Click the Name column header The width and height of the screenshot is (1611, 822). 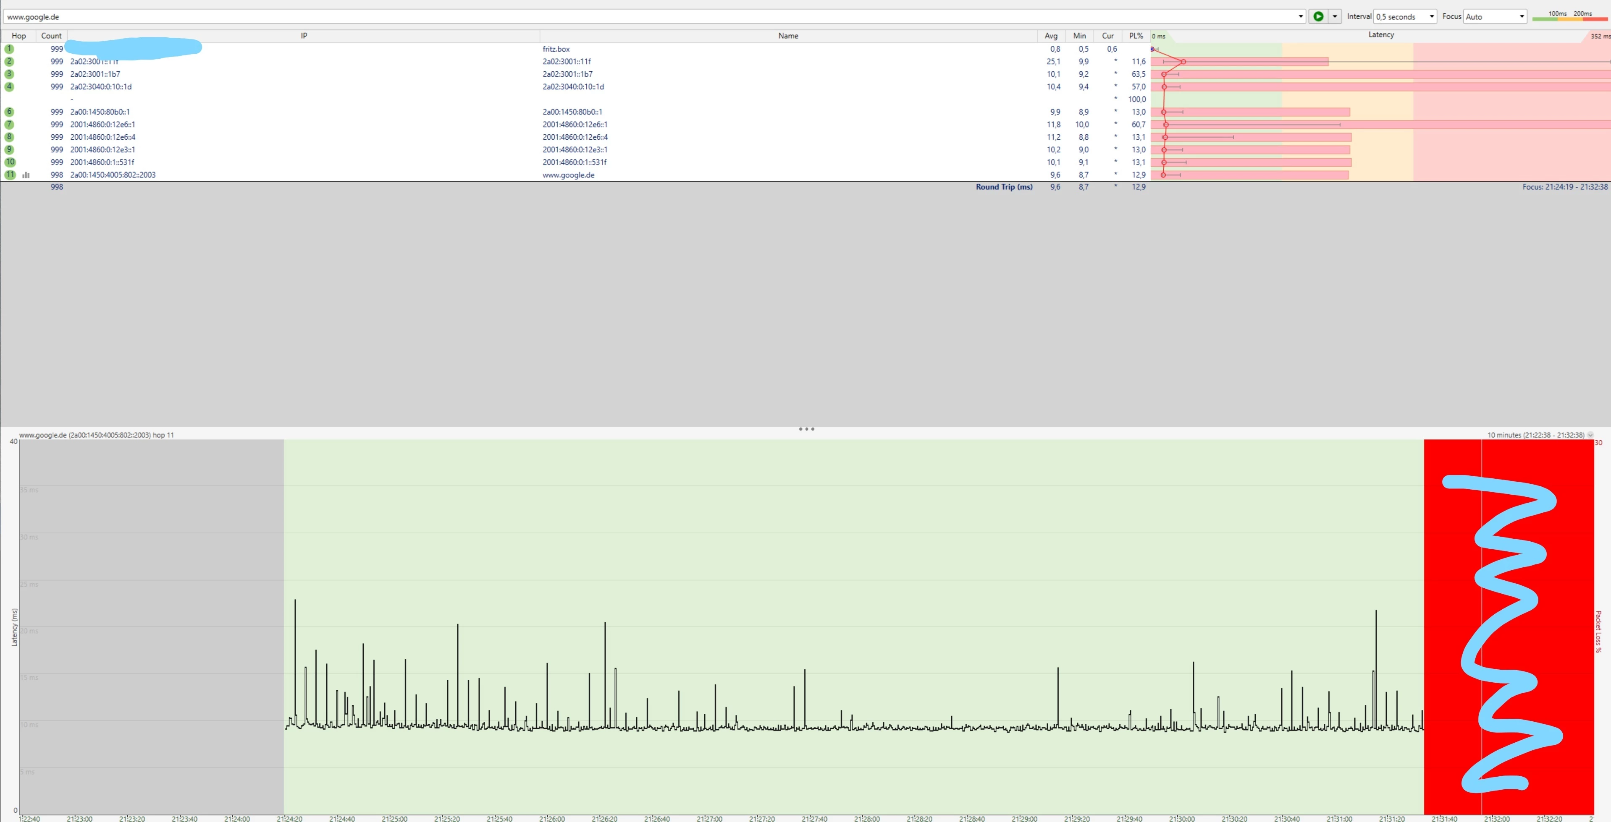click(x=788, y=36)
